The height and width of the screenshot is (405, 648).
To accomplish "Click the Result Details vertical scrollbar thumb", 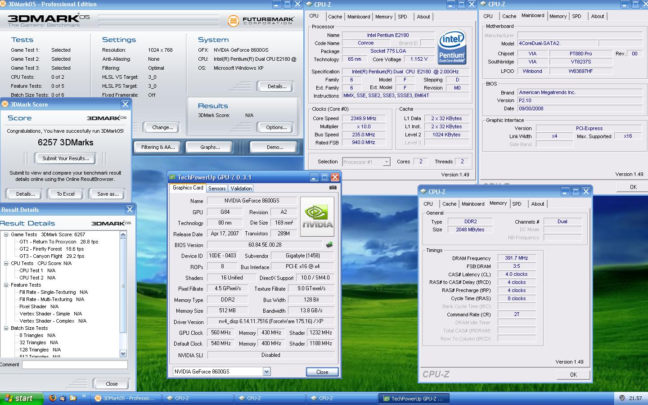I will point(123,286).
